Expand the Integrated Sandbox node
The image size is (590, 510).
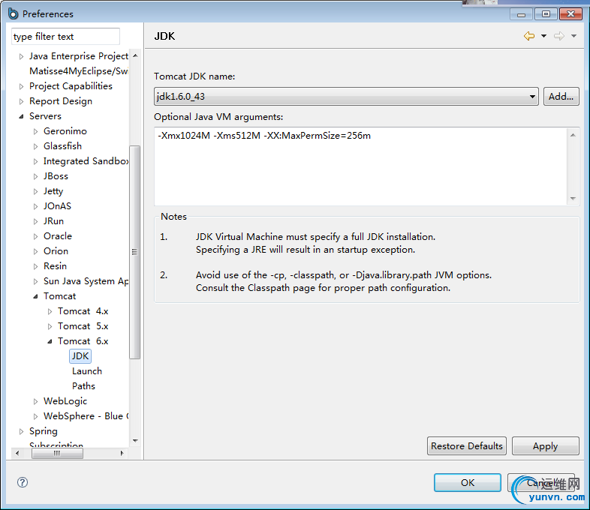point(36,161)
